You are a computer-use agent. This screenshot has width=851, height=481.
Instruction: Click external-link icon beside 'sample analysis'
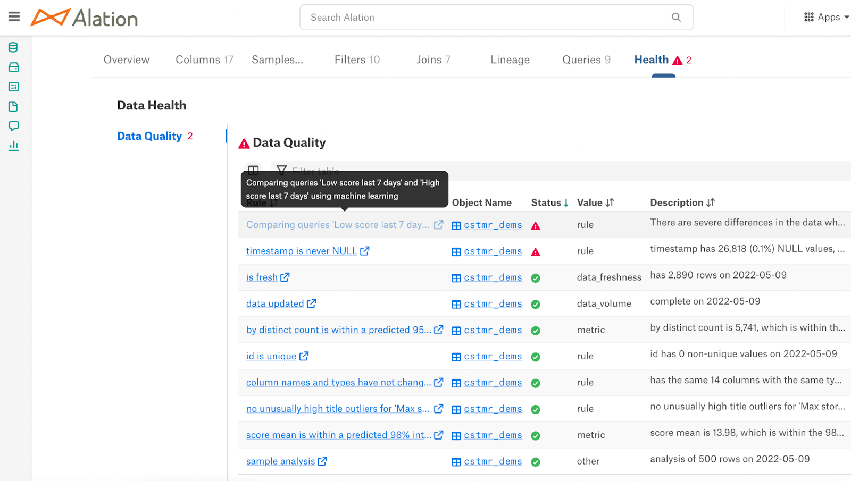(x=322, y=461)
